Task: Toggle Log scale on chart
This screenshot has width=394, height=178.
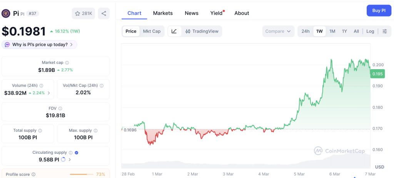Action: pyautogui.click(x=370, y=32)
